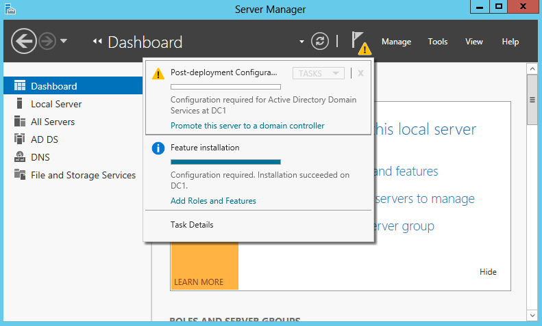
Task: Click the Back navigation arrow
Action: click(23, 42)
